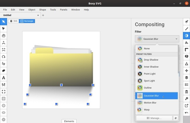Choose the Cubic Bezier two-node curve tool
This screenshot has height=123, width=190.
pyautogui.click(x=4, y=50)
